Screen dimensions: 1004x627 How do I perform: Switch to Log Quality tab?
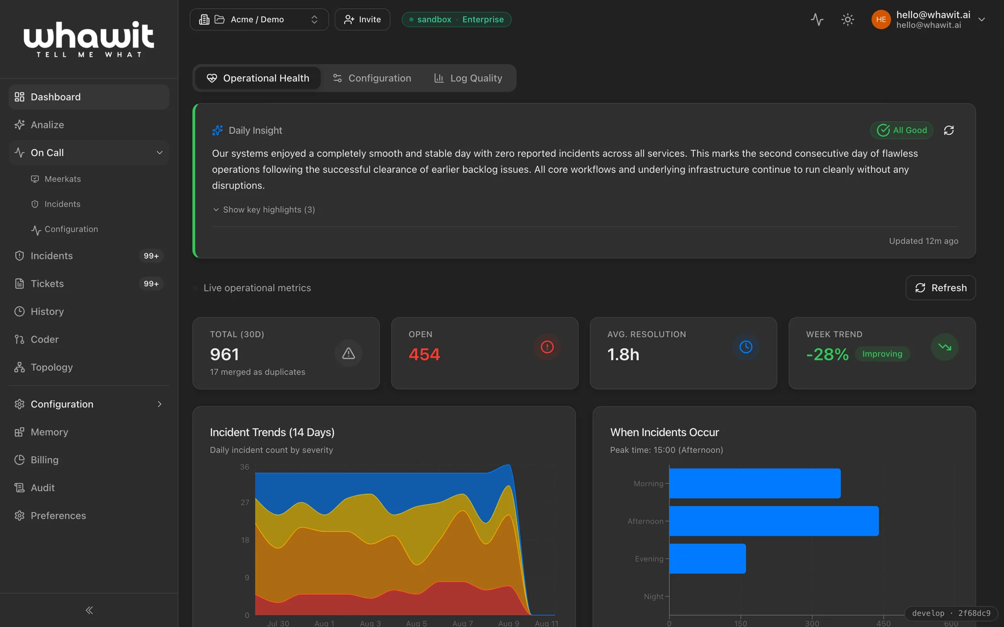(x=468, y=78)
